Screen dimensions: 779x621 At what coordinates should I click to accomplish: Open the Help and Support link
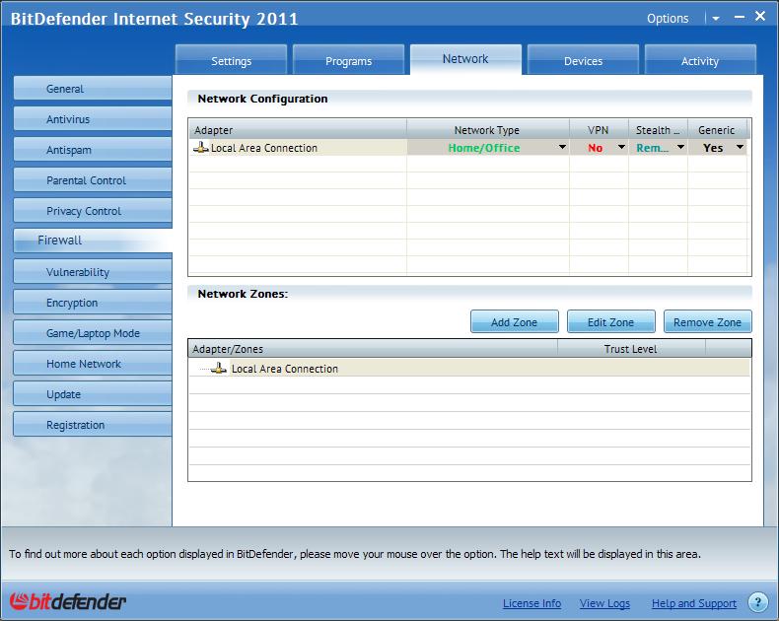tap(693, 603)
